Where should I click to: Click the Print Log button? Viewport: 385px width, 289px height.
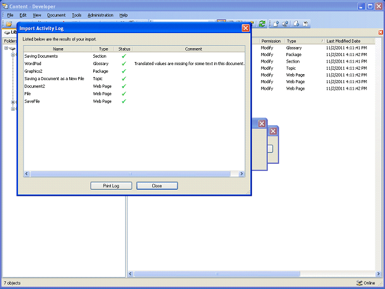pyautogui.click(x=111, y=186)
